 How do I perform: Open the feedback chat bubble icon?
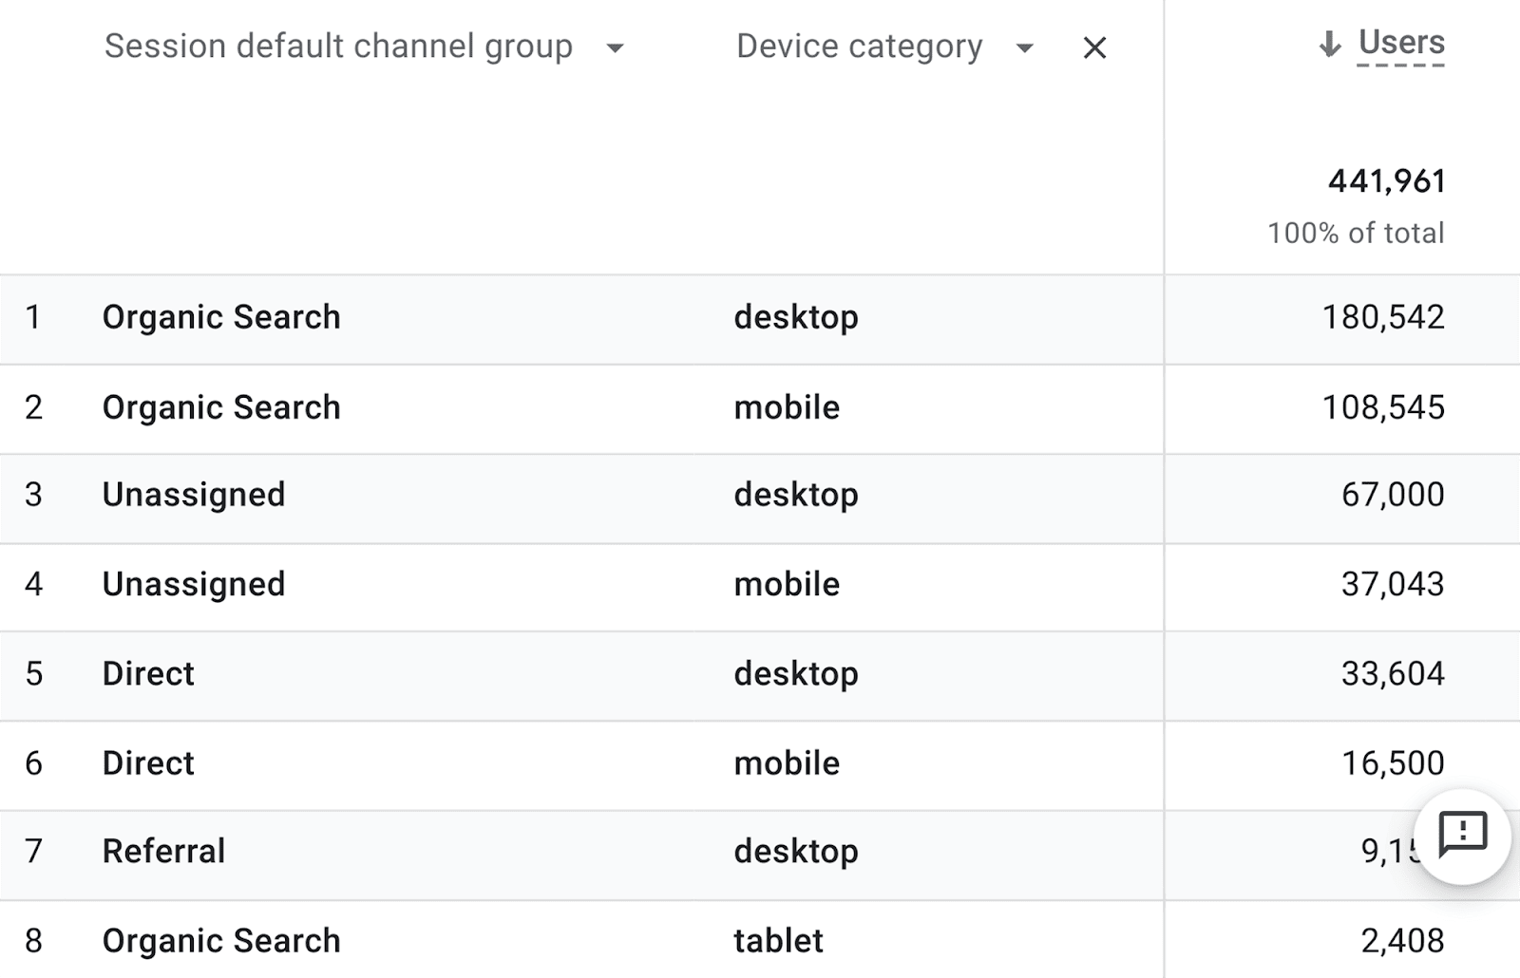[1460, 835]
